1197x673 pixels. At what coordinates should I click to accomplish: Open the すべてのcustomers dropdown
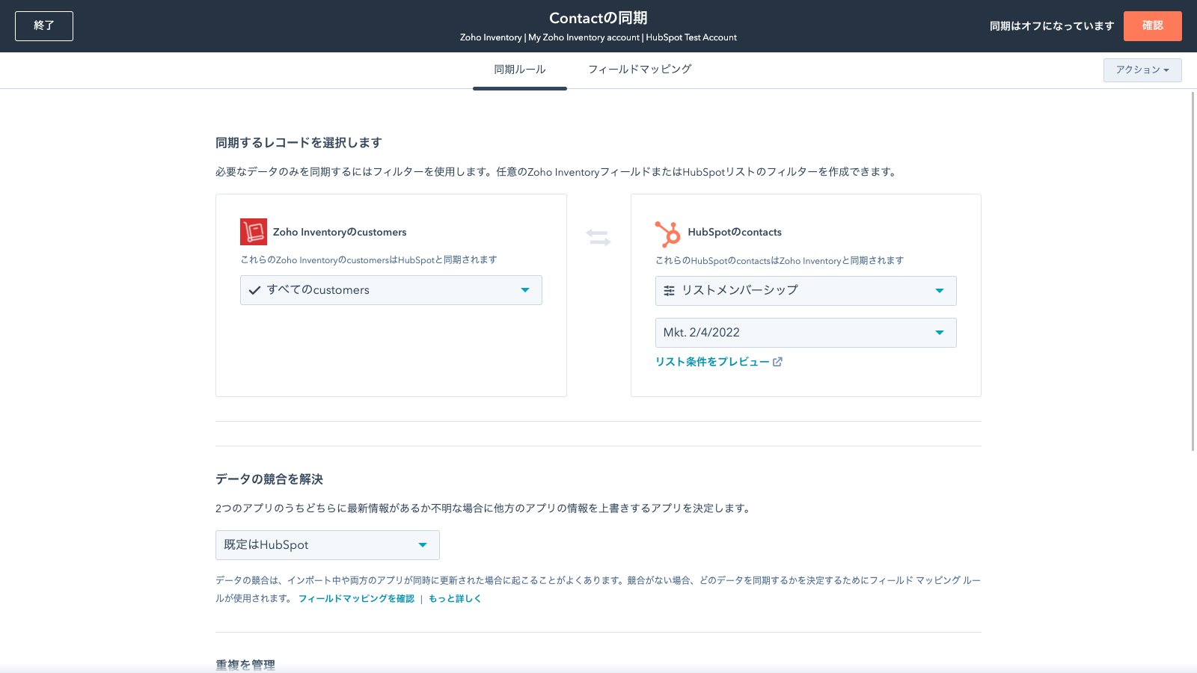tap(391, 290)
